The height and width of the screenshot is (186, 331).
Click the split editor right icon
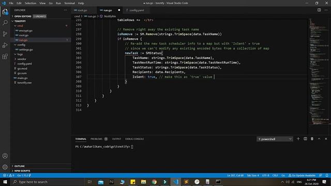[319, 10]
